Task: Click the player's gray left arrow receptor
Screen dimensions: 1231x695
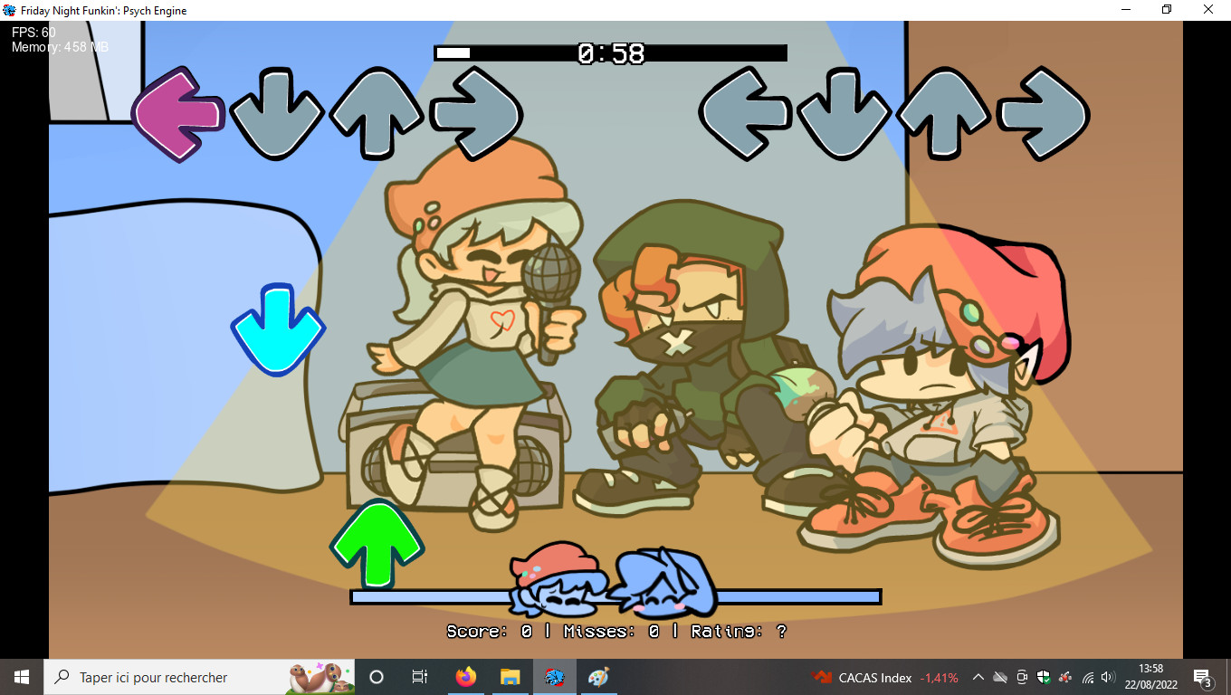Action: point(745,114)
